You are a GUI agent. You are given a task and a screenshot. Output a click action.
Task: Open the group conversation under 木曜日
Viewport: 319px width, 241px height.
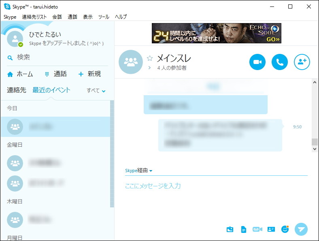coord(55,220)
